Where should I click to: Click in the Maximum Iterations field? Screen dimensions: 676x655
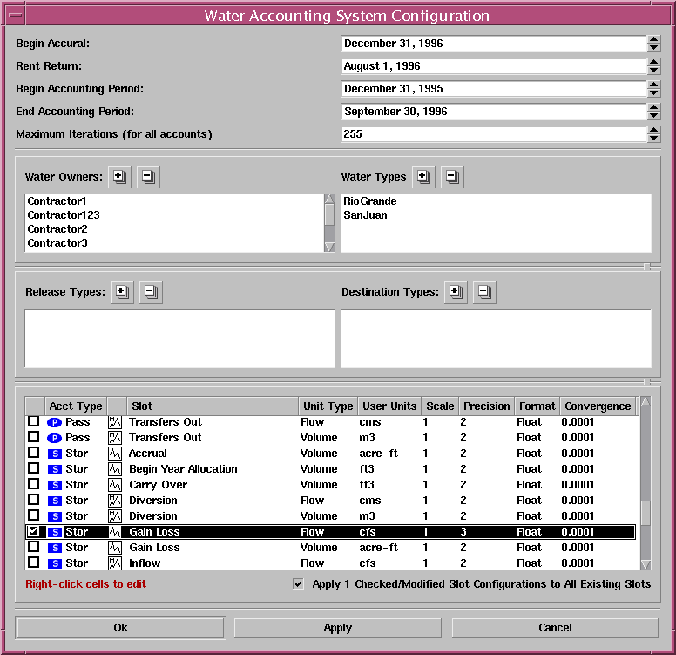[x=493, y=133]
